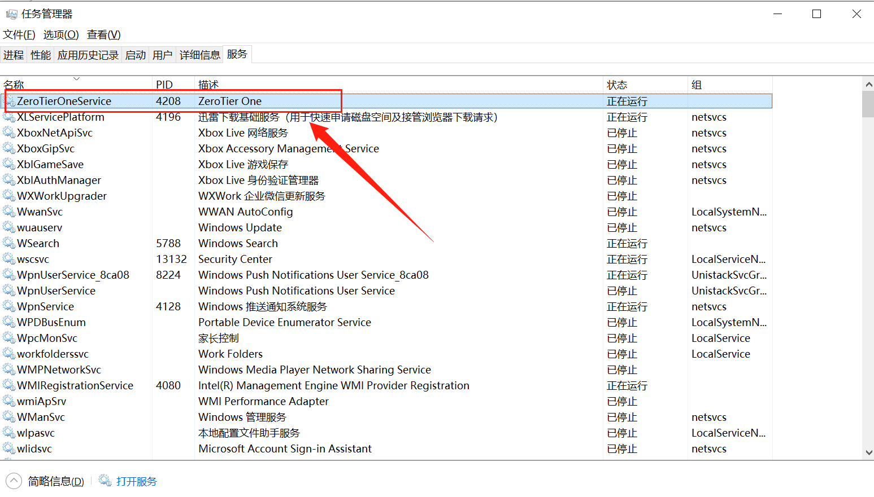Screen dimensions: 874x497
Task: Open the 文件(F) menu
Action: coord(19,35)
